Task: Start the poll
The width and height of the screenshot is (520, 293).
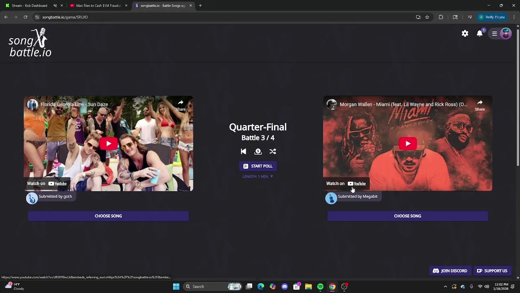Action: click(x=258, y=166)
